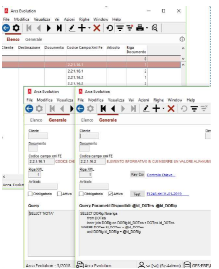Go to first record in right front window

pyautogui.click(x=103, y=108)
